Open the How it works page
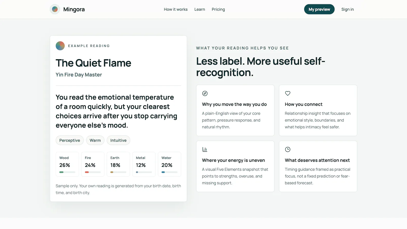The image size is (407, 229). [x=176, y=9]
